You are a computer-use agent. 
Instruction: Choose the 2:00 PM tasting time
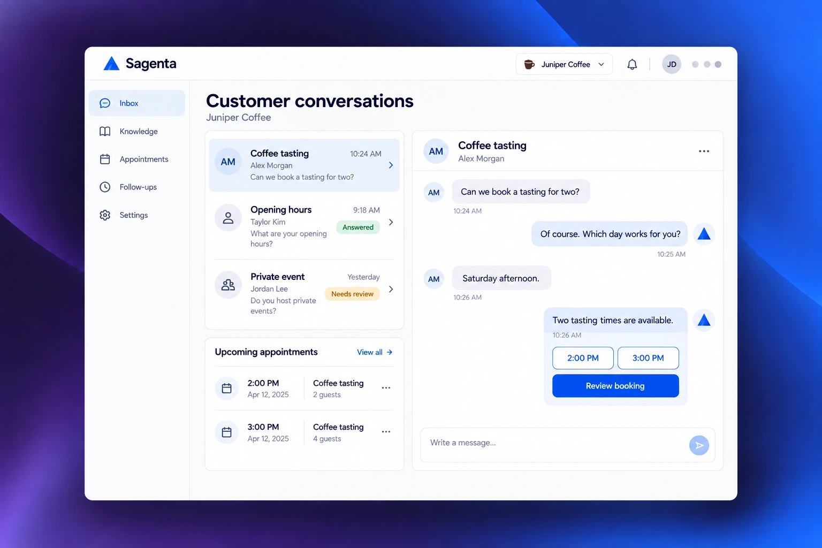coord(583,358)
